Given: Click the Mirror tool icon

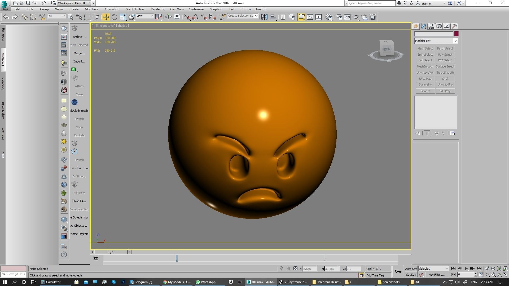Looking at the screenshot, I should click(x=264, y=17).
